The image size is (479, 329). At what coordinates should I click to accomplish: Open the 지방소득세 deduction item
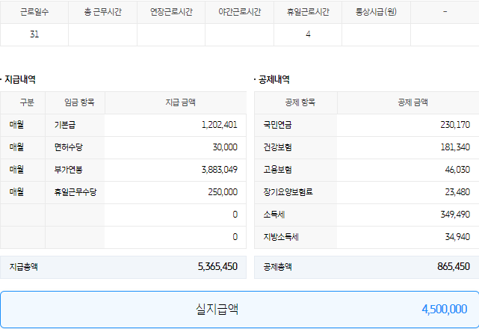point(281,238)
